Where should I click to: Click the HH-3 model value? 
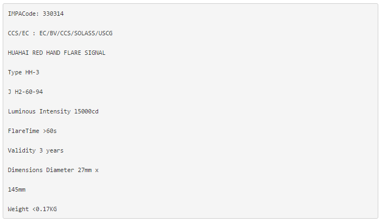click(x=33, y=72)
